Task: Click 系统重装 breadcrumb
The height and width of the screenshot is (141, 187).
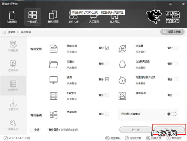Action: [26, 32]
